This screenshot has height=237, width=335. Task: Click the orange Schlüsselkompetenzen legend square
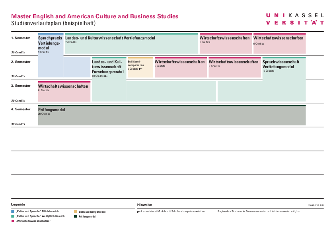[76, 212]
